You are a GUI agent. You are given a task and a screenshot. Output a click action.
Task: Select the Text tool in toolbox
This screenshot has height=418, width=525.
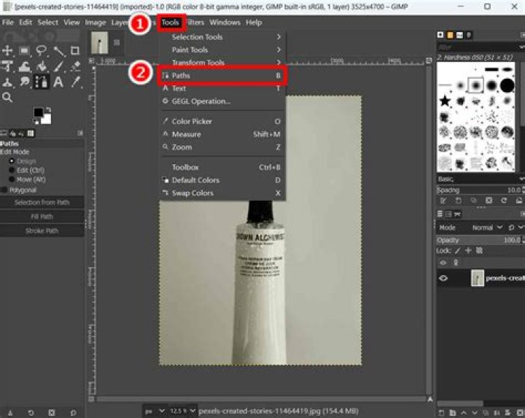(x=58, y=82)
